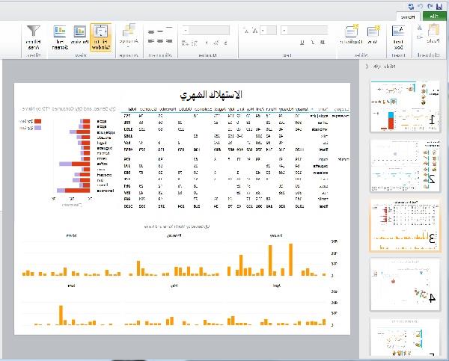Click the refresh icon in quick access toolbar

coord(411,6)
